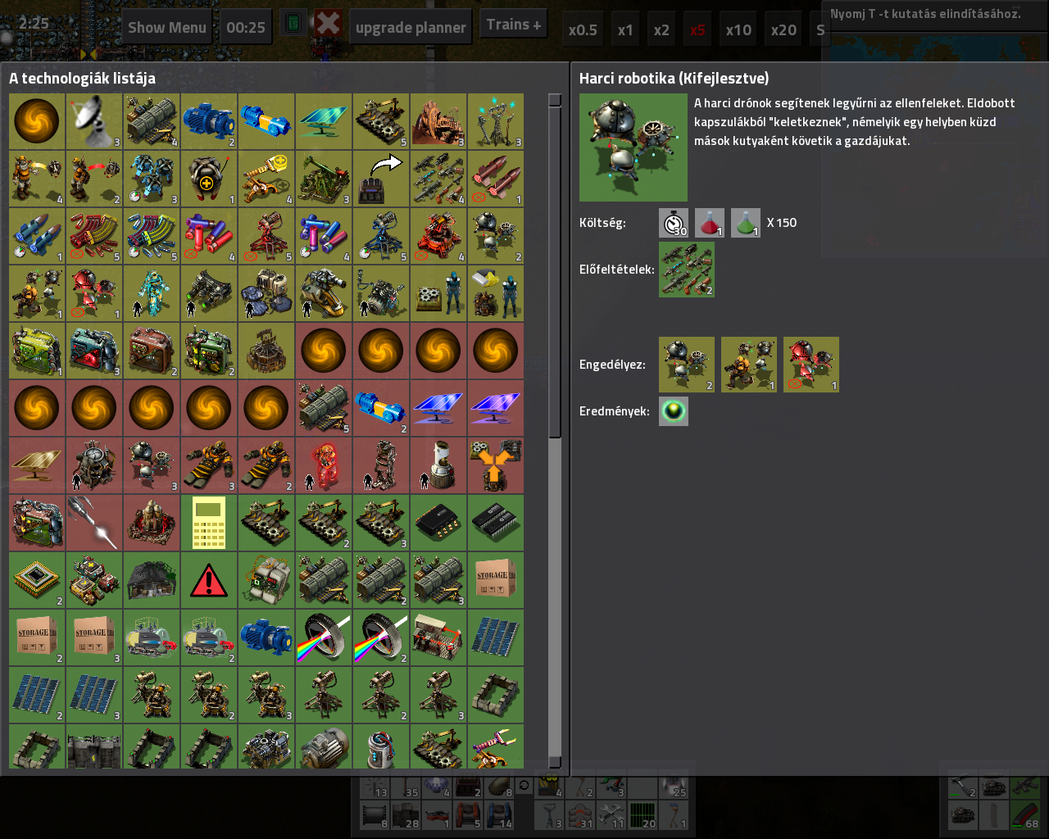The height and width of the screenshot is (839, 1049).
Task: Select the red gun turret technology level 5
Action: (x=266, y=236)
